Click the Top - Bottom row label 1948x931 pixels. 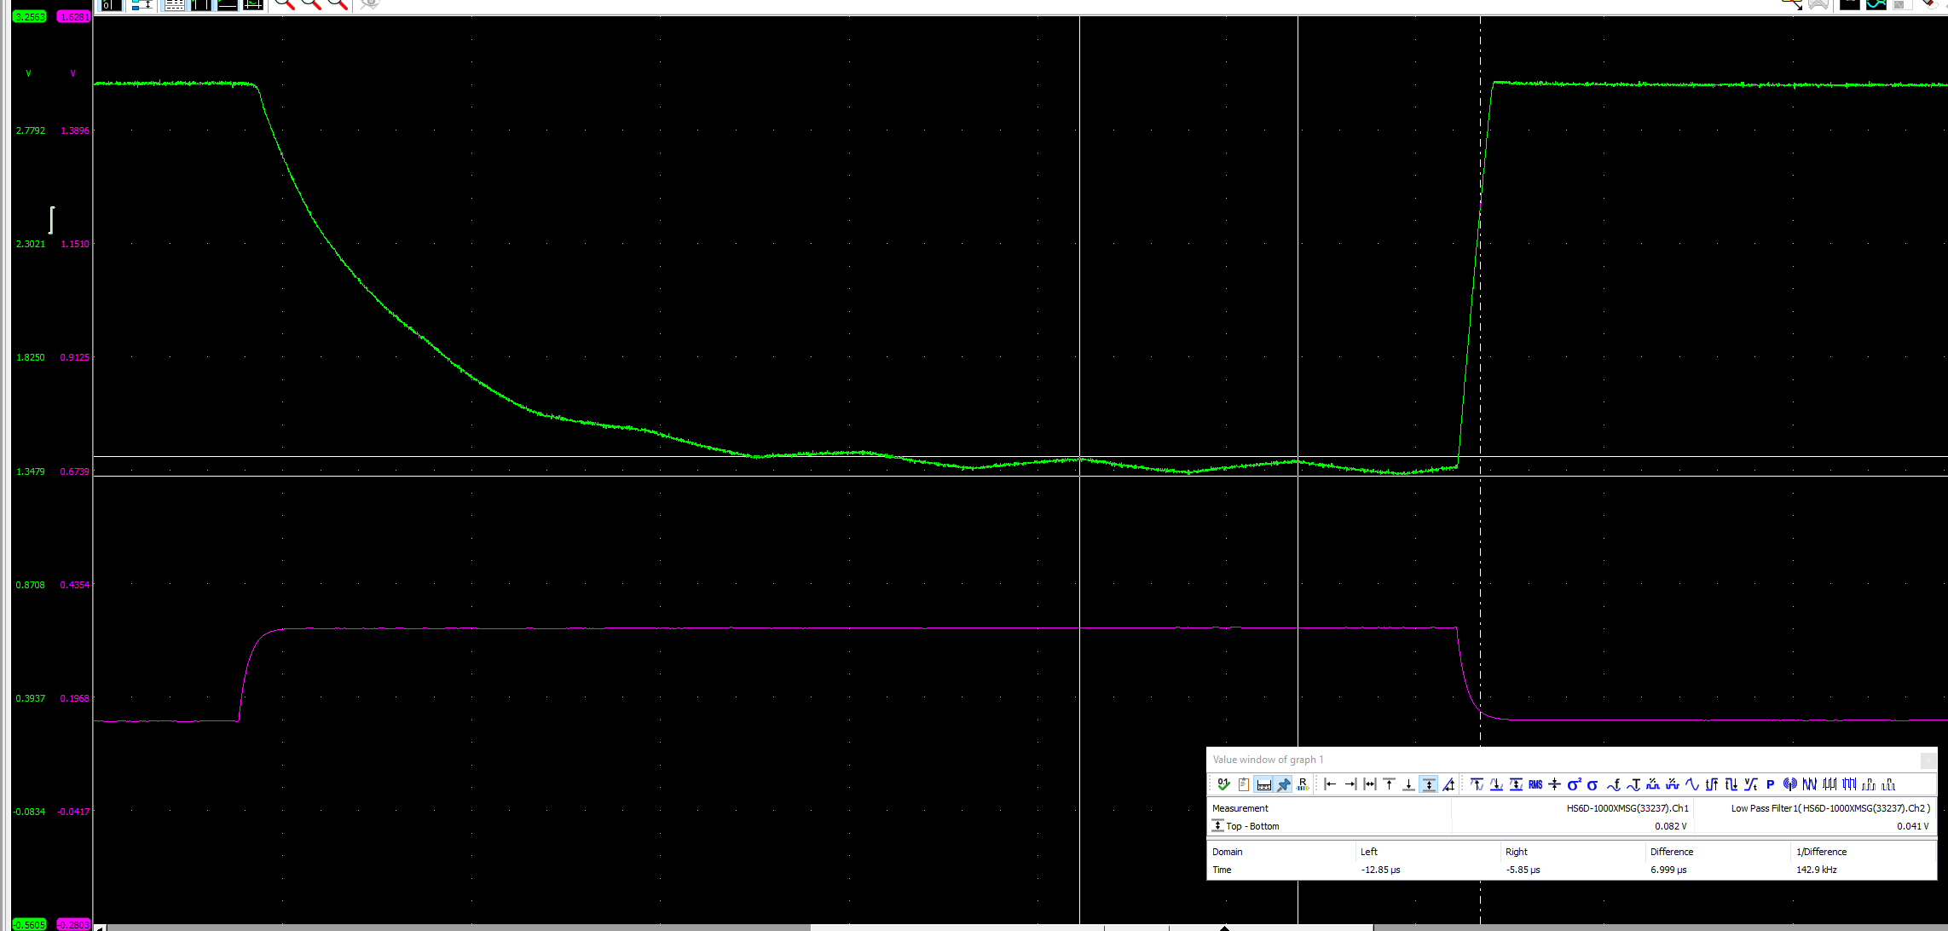click(1251, 825)
